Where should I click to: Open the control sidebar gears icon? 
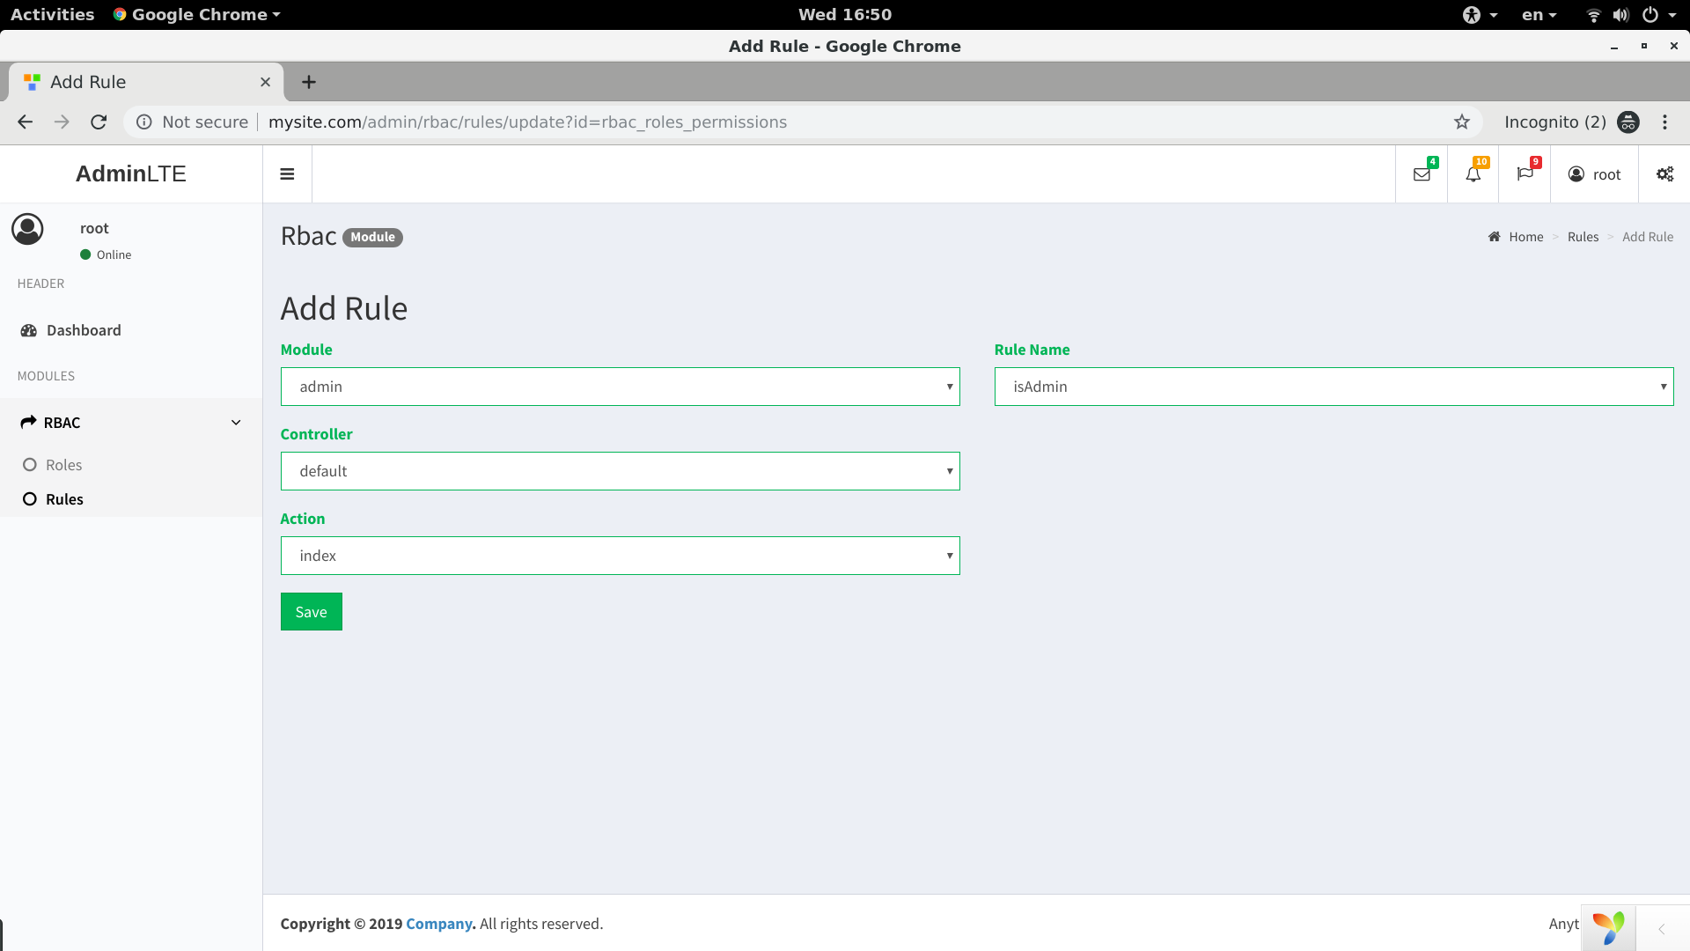click(1664, 174)
